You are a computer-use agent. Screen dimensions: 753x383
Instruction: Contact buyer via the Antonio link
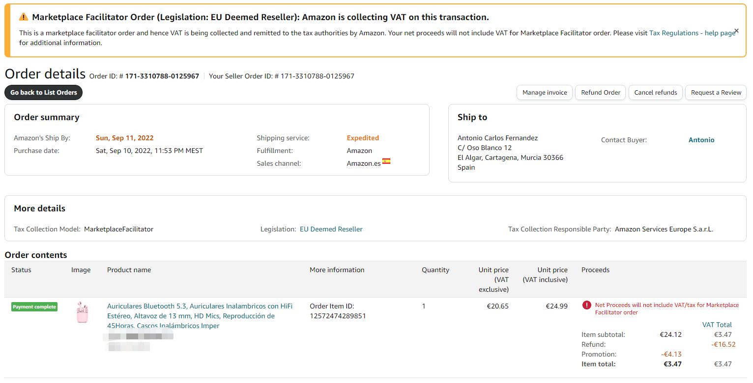tap(701, 140)
